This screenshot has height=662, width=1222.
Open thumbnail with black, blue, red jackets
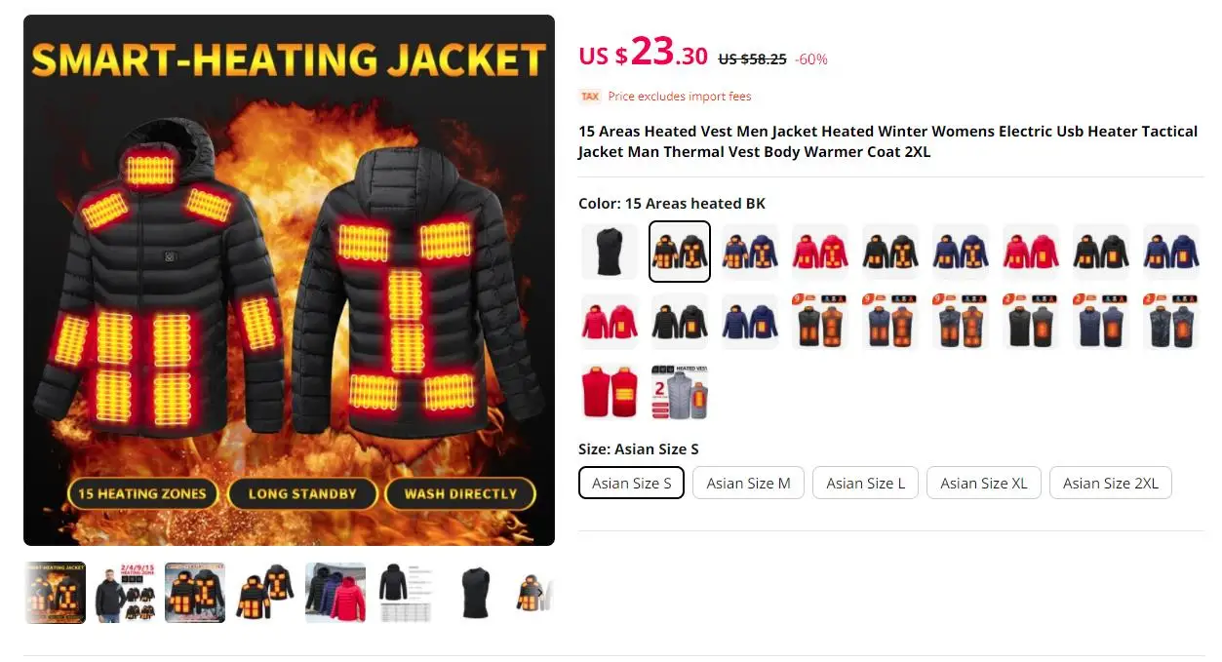point(335,593)
